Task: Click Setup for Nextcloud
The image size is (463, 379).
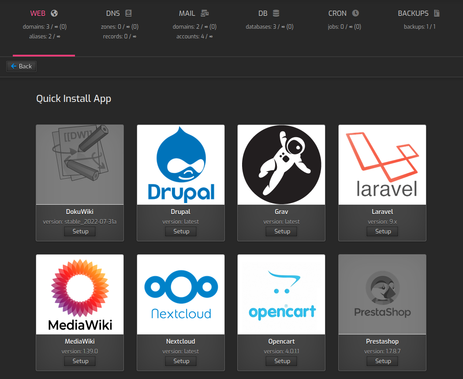Action: (181, 361)
